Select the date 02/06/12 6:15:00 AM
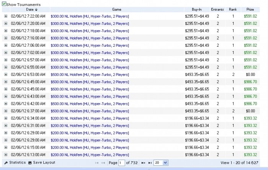 [x=28, y=147]
